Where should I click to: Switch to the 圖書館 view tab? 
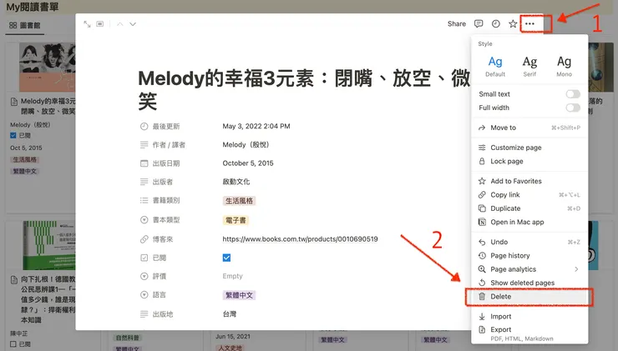24,25
